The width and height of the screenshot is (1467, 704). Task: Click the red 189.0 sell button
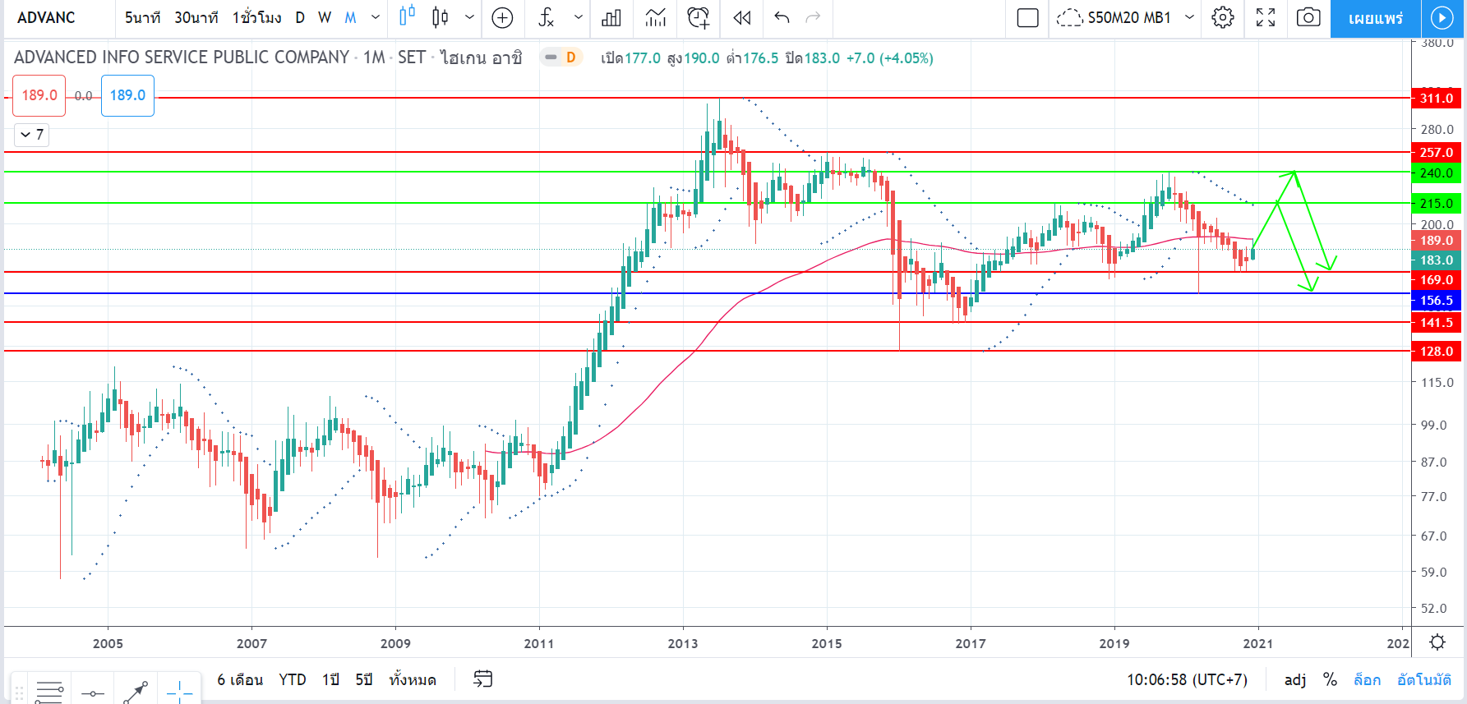39,95
